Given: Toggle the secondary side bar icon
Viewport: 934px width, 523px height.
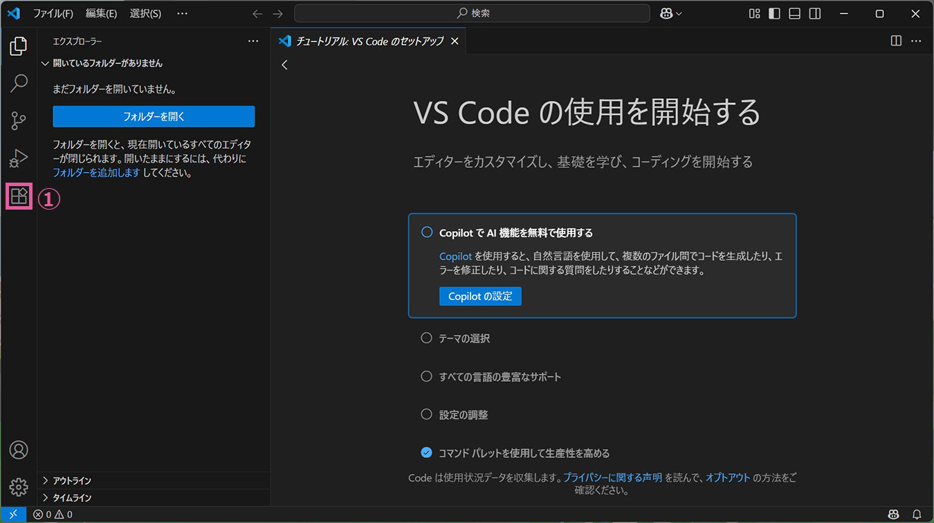Looking at the screenshot, I should pyautogui.click(x=815, y=13).
